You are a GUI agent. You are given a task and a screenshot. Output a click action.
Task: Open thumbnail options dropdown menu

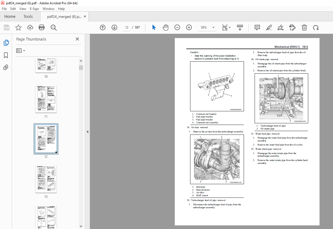[x=21, y=50]
